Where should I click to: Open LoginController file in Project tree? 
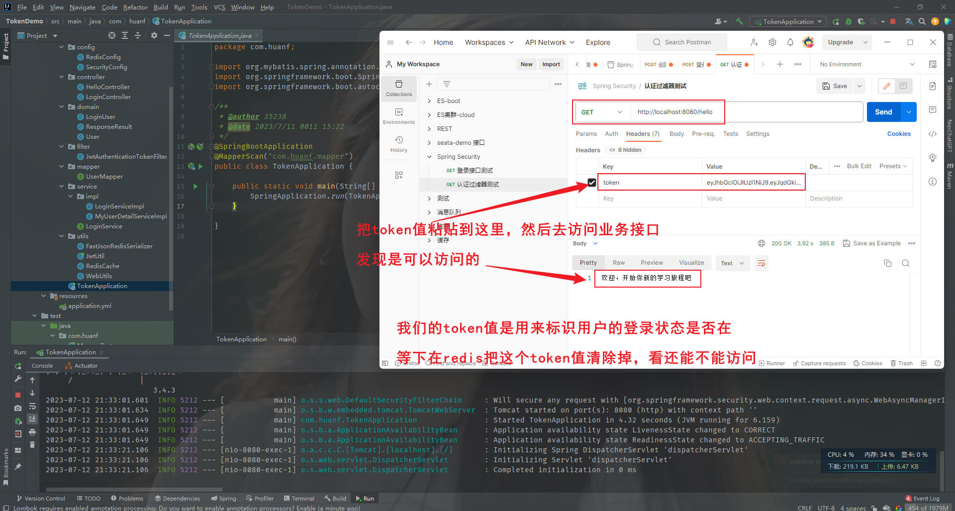point(108,97)
